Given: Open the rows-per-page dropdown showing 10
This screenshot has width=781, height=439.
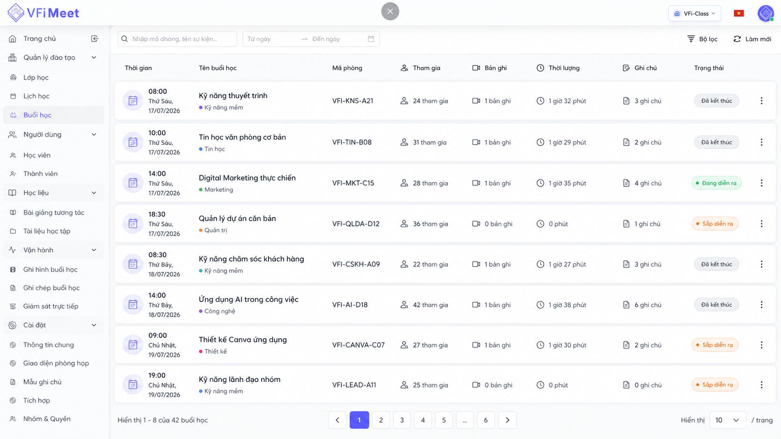Looking at the screenshot, I should pyautogui.click(x=727, y=420).
